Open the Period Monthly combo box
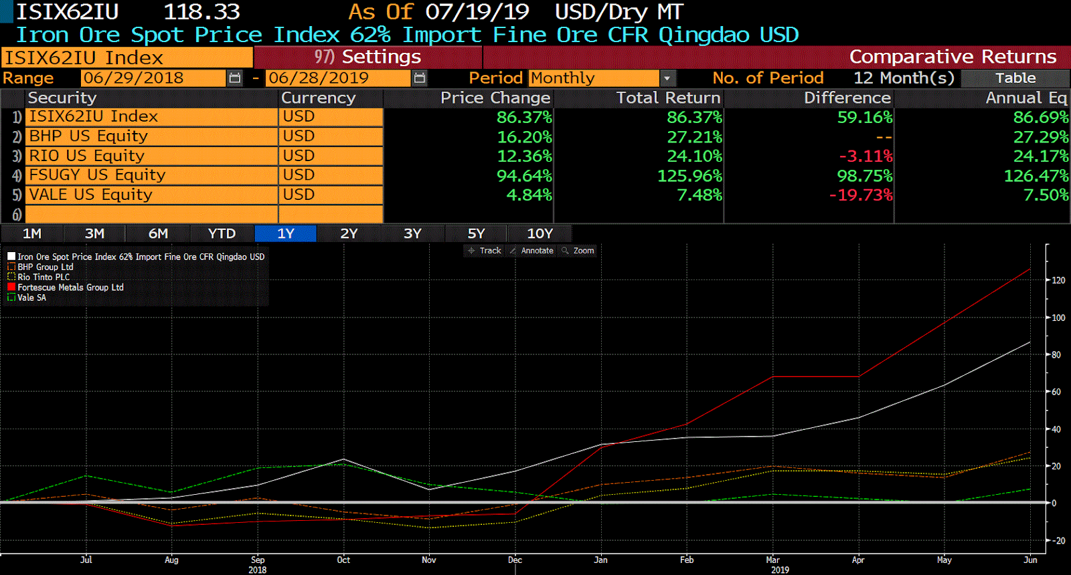 602,78
